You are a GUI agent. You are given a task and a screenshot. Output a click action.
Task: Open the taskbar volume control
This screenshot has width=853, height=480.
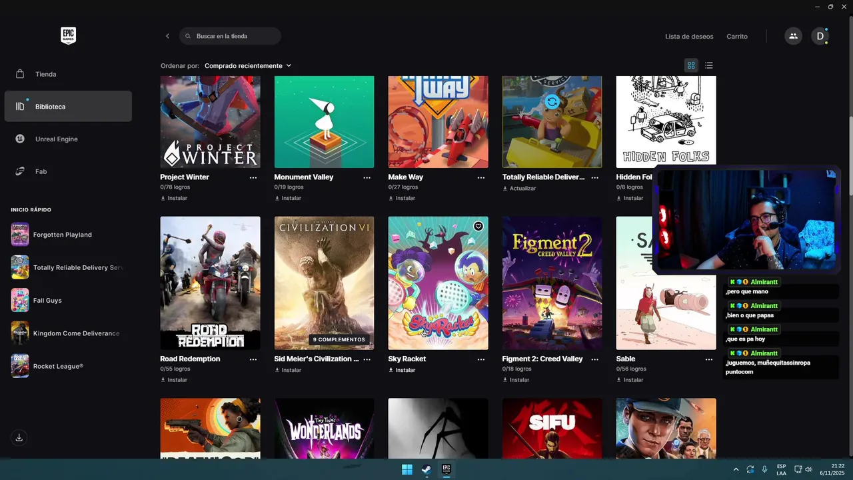click(x=808, y=469)
